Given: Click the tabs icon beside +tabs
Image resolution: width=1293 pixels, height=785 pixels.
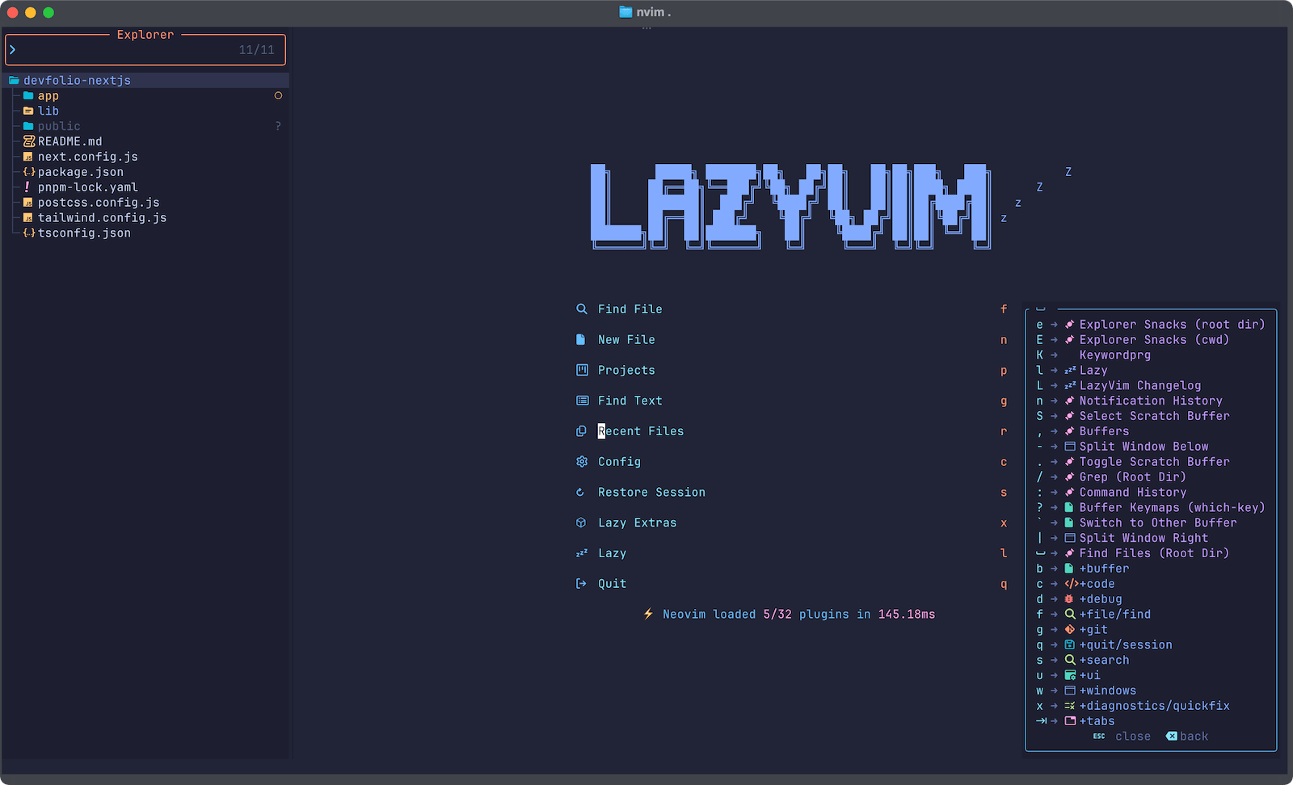Looking at the screenshot, I should pyautogui.click(x=1070, y=721).
